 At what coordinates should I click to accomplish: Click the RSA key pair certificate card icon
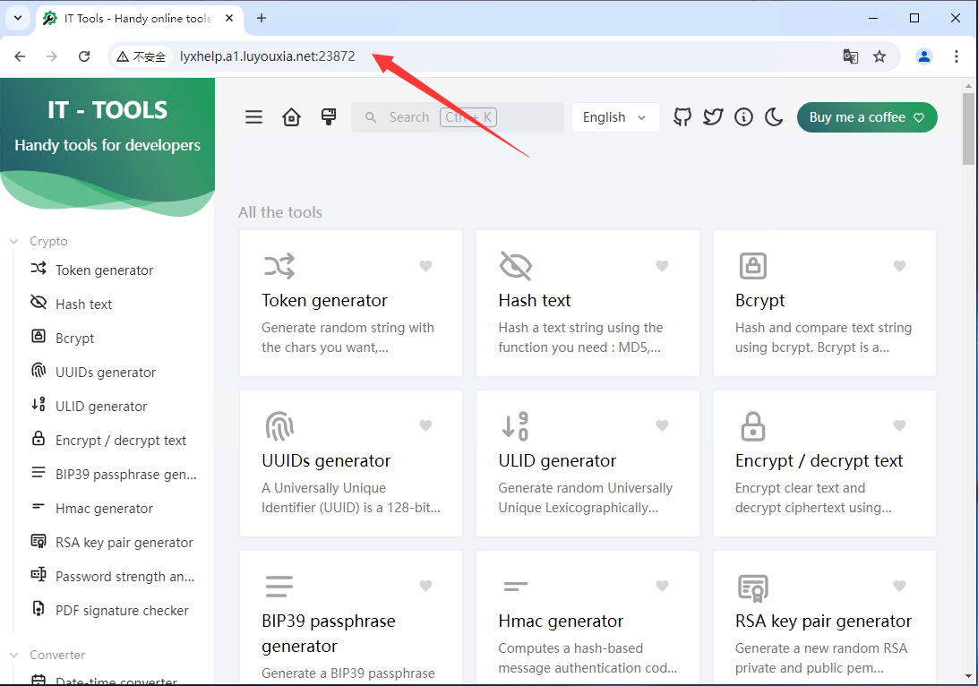(x=753, y=588)
